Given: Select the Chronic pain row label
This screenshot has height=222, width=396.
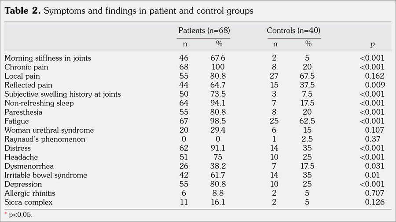Looking at the screenshot, I should pyautogui.click(x=26, y=67).
